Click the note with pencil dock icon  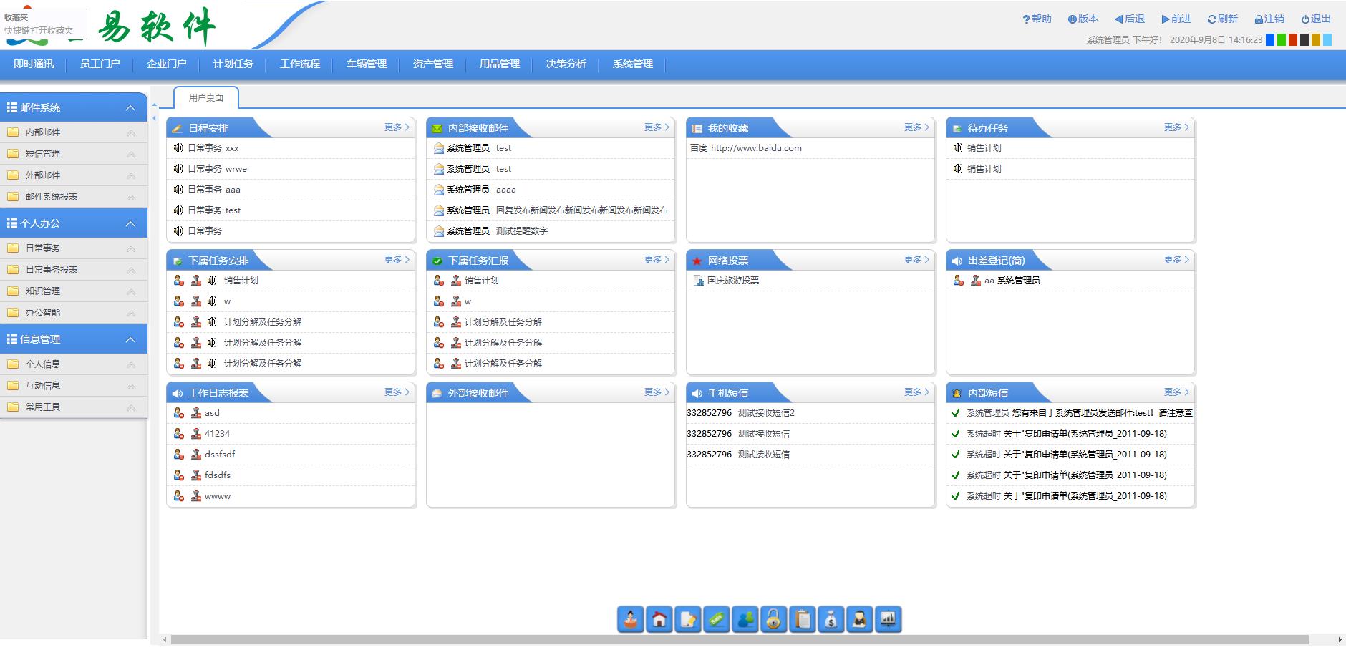pos(688,619)
